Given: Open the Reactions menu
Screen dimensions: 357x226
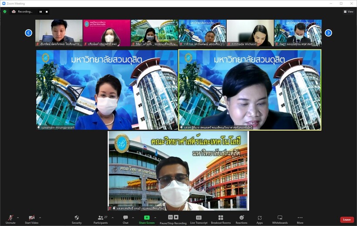Looking at the screenshot, I should [x=241, y=219].
